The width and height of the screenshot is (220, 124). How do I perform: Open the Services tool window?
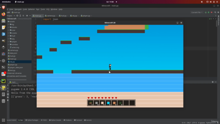(x=88, y=120)
